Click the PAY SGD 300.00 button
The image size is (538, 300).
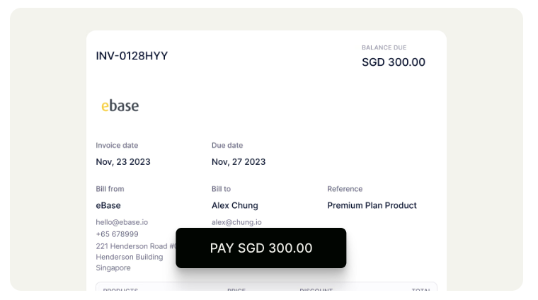(x=261, y=248)
